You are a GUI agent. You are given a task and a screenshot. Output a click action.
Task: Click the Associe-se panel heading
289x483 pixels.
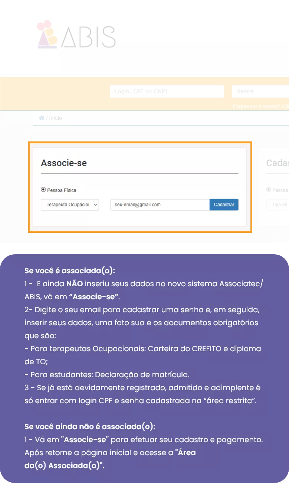(x=64, y=163)
